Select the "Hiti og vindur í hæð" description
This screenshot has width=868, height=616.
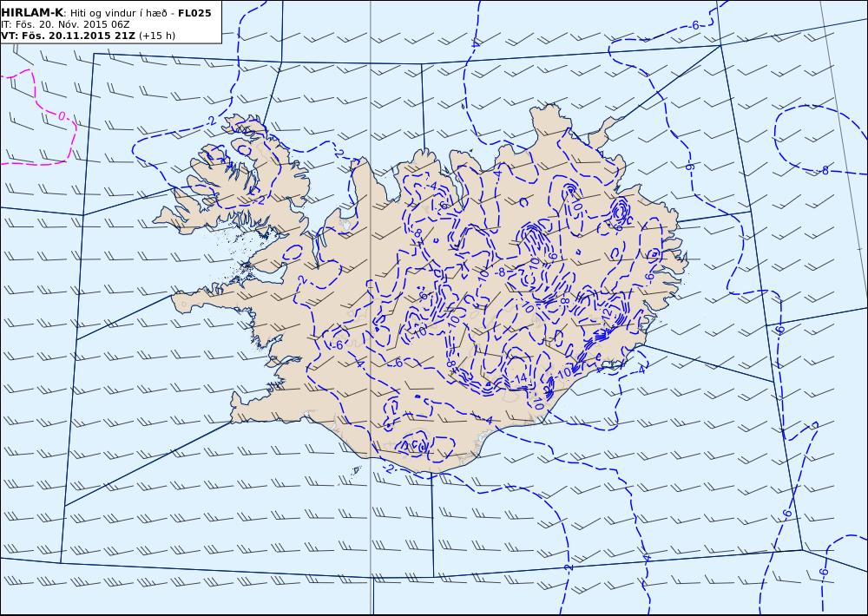pos(118,13)
